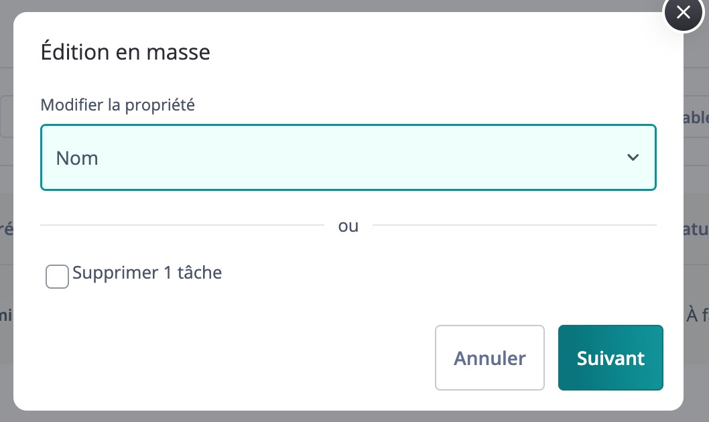Click the dimmed 'À f' status cell

697,314
